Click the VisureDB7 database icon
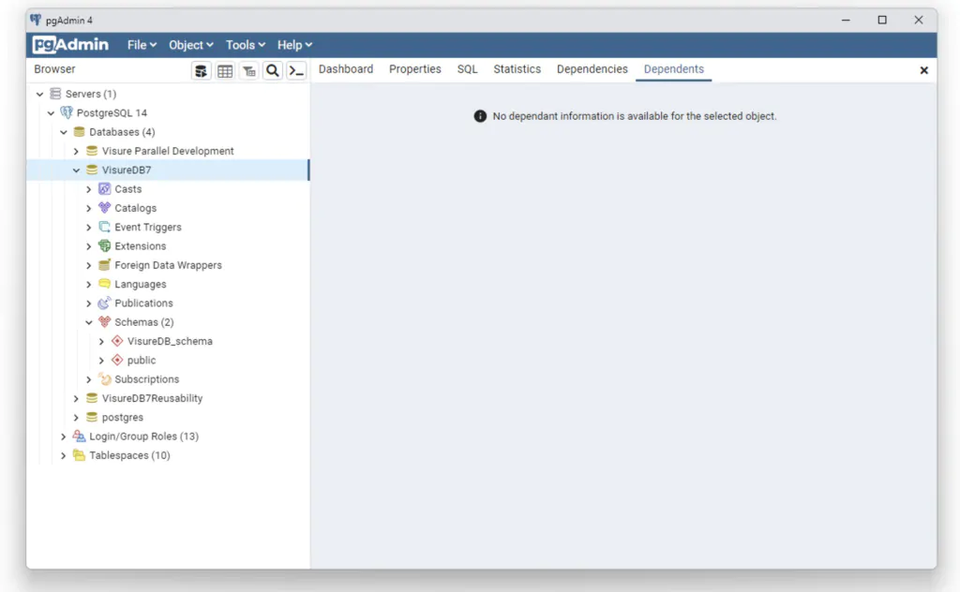This screenshot has width=960, height=592. [x=92, y=170]
